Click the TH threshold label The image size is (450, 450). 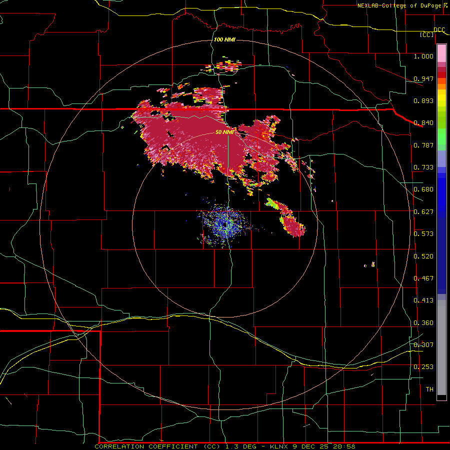click(x=429, y=389)
